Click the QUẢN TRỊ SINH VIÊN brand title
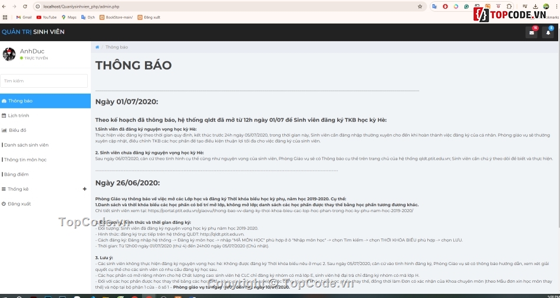 coord(33,32)
